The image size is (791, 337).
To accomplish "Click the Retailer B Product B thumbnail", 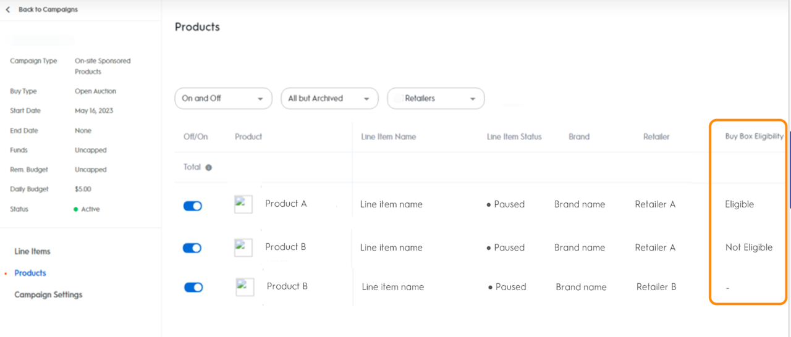I will pos(245,287).
